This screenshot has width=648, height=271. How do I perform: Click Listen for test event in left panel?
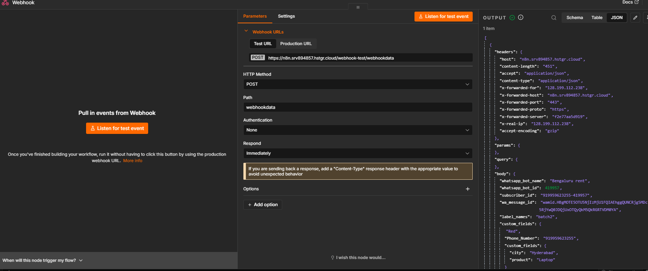[x=117, y=128]
